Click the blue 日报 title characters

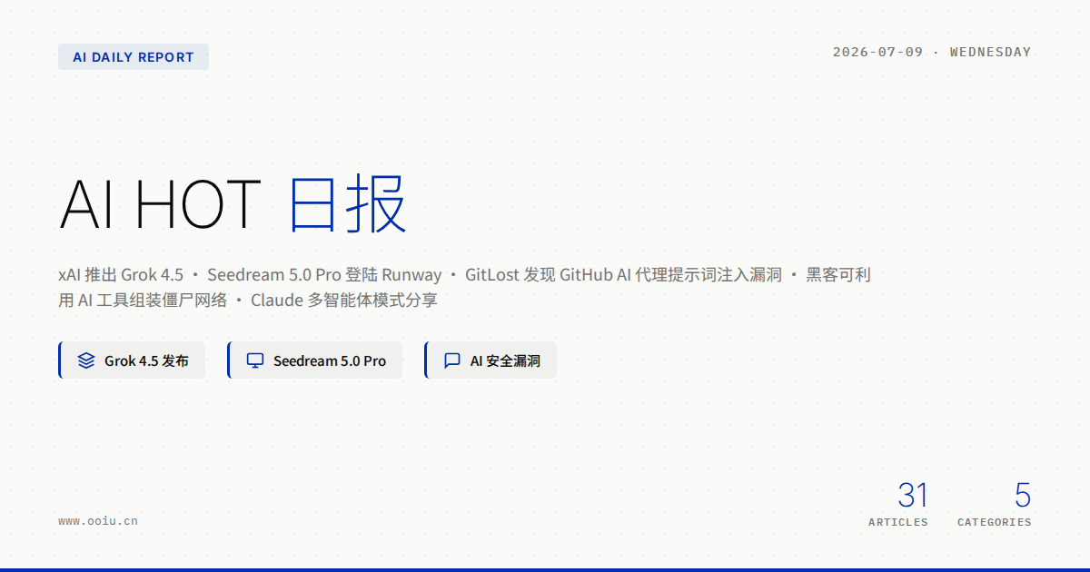click(348, 203)
